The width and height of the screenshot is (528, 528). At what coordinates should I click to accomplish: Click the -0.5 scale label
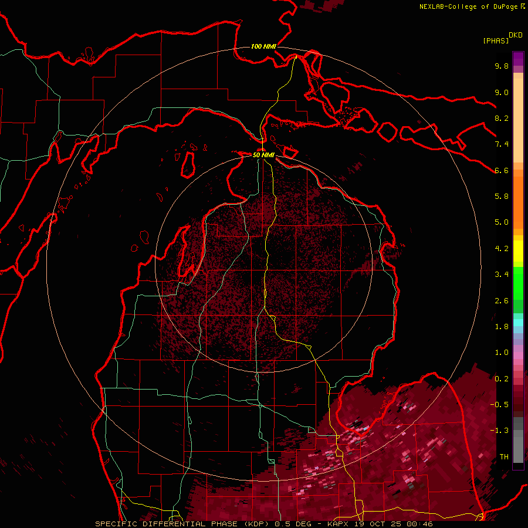click(x=499, y=405)
